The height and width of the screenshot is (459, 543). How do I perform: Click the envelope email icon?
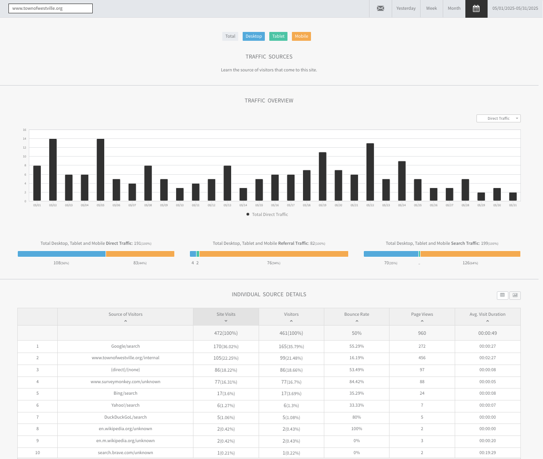pos(380,8)
